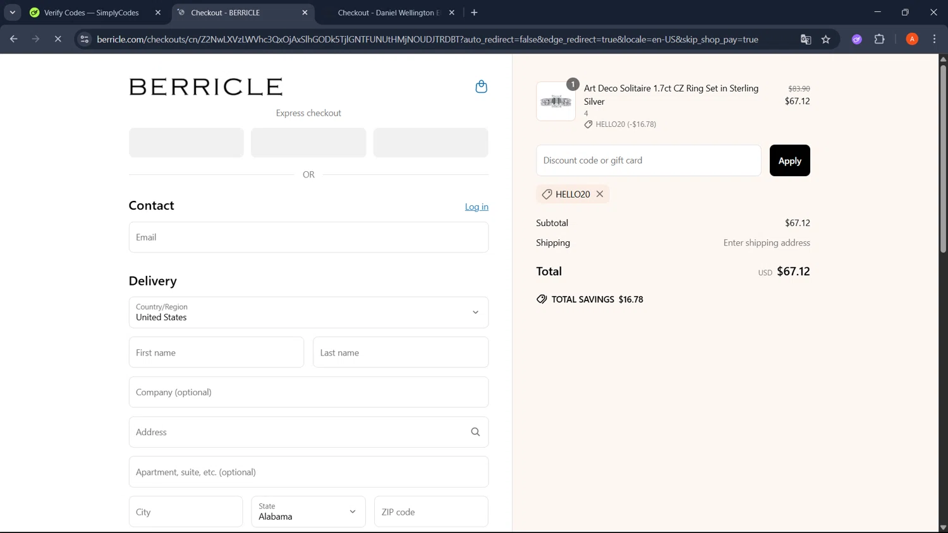
Task: Open the Chrome profile avatar
Action: click(912, 39)
